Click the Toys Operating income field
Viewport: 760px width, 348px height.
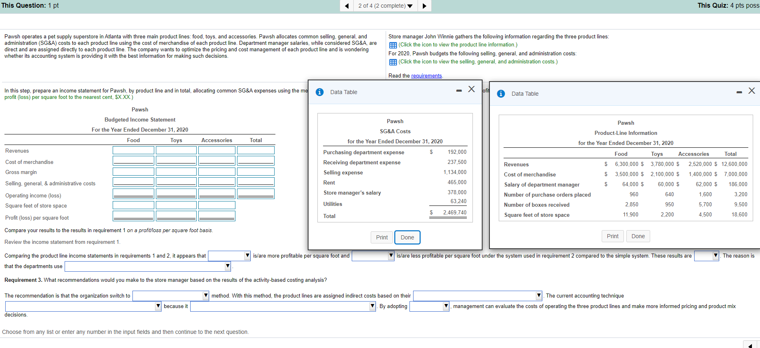click(176, 194)
